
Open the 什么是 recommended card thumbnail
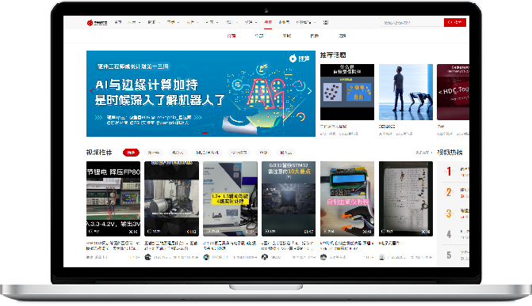347,92
